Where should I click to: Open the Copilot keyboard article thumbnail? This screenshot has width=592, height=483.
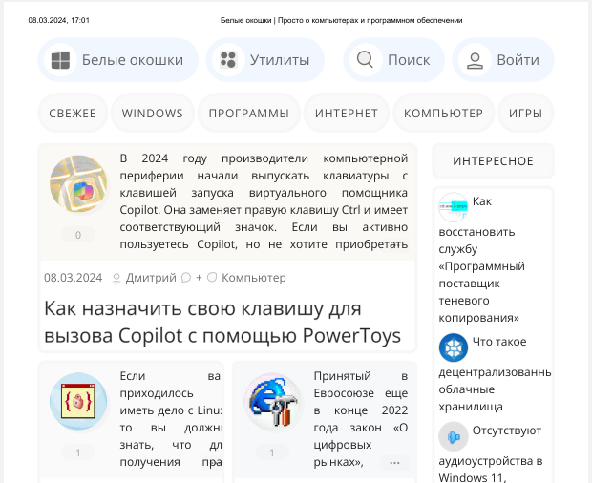point(78,184)
